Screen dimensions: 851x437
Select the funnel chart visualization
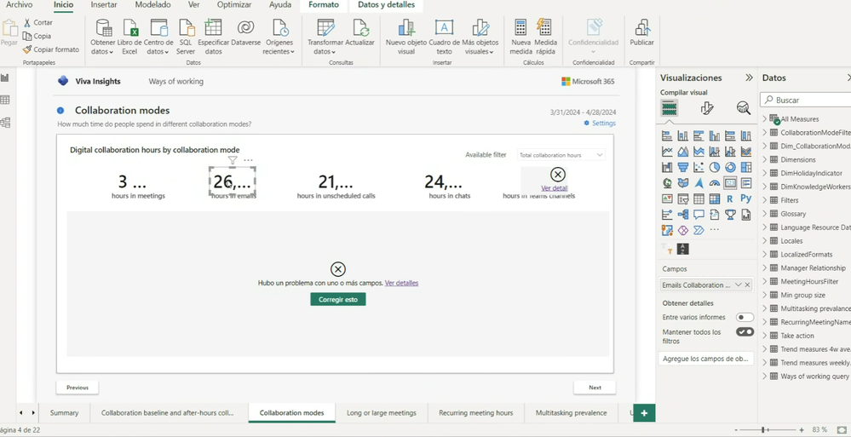683,167
